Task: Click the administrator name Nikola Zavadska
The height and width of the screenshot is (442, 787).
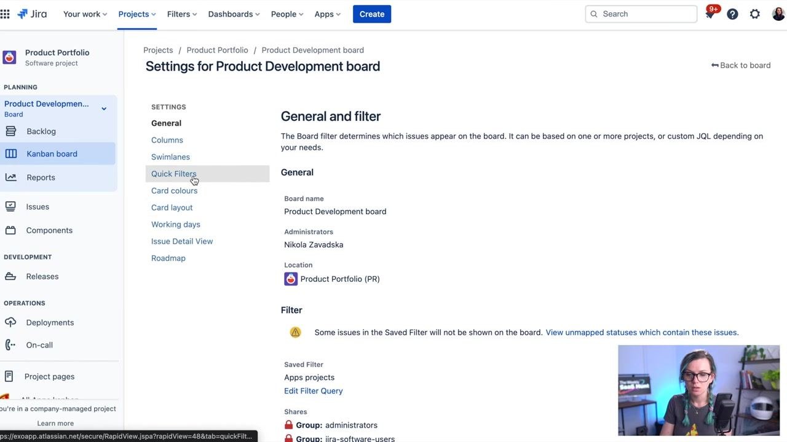Action: (314, 244)
